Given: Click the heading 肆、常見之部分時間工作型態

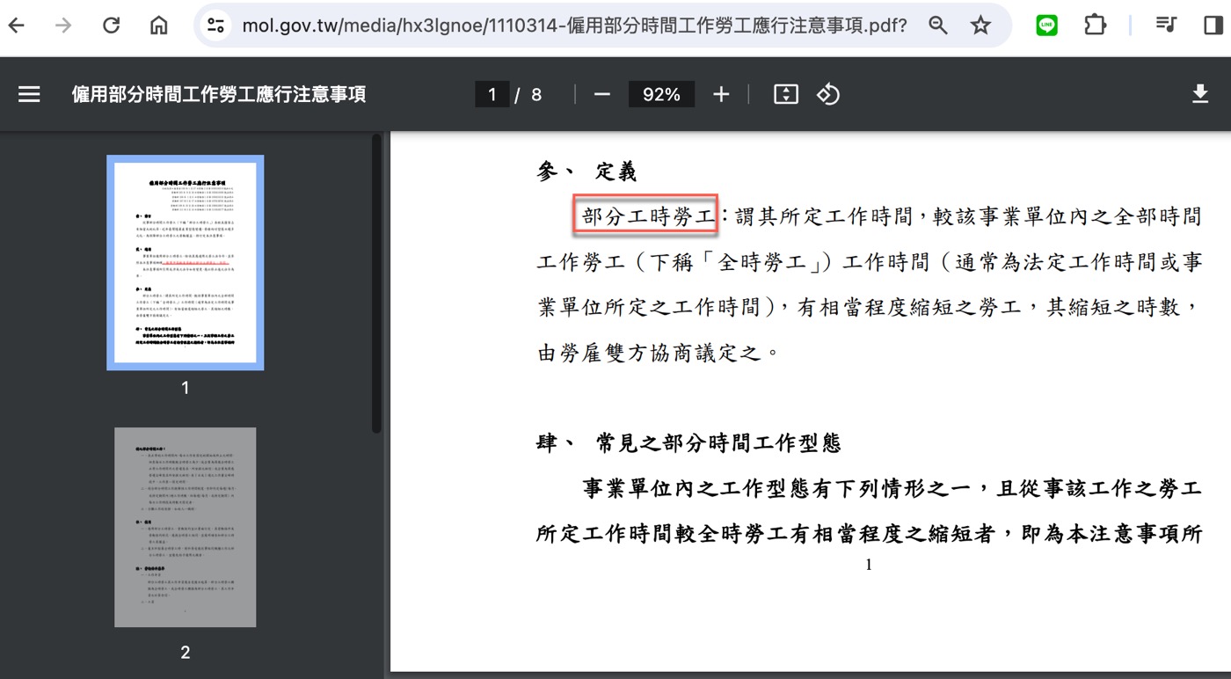Looking at the screenshot, I should (x=688, y=443).
